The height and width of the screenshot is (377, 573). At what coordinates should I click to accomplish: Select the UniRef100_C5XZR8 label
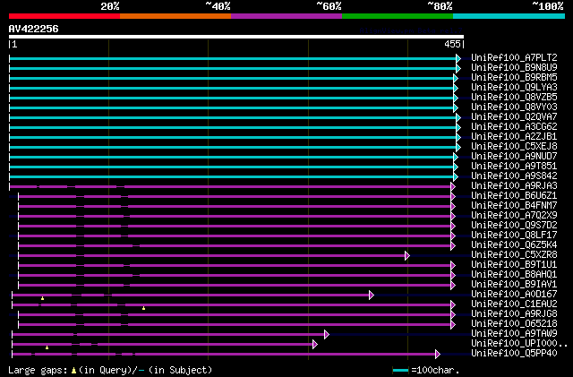pos(514,255)
